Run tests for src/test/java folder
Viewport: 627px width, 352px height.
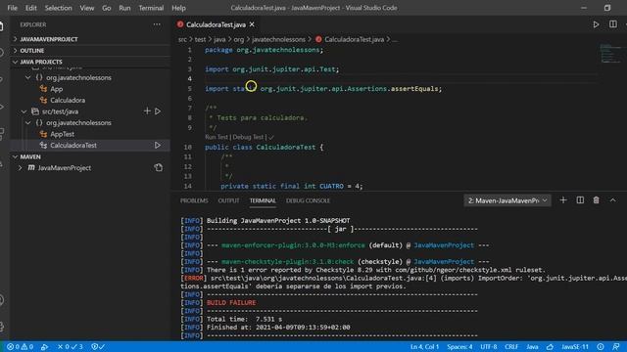(x=158, y=110)
